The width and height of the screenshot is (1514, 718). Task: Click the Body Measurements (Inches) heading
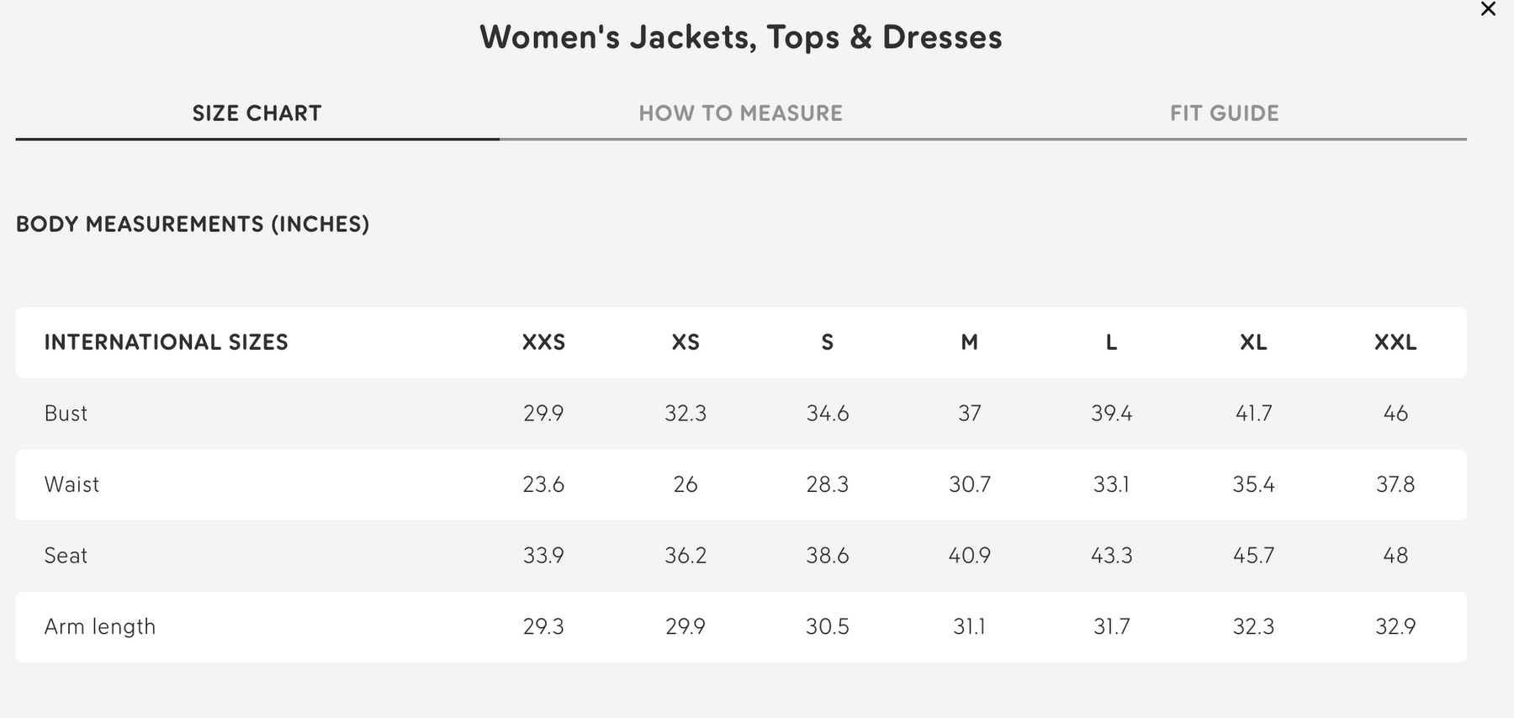pyautogui.click(x=193, y=224)
